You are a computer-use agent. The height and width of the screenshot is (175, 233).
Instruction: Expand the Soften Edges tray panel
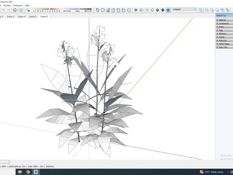click(x=225, y=44)
